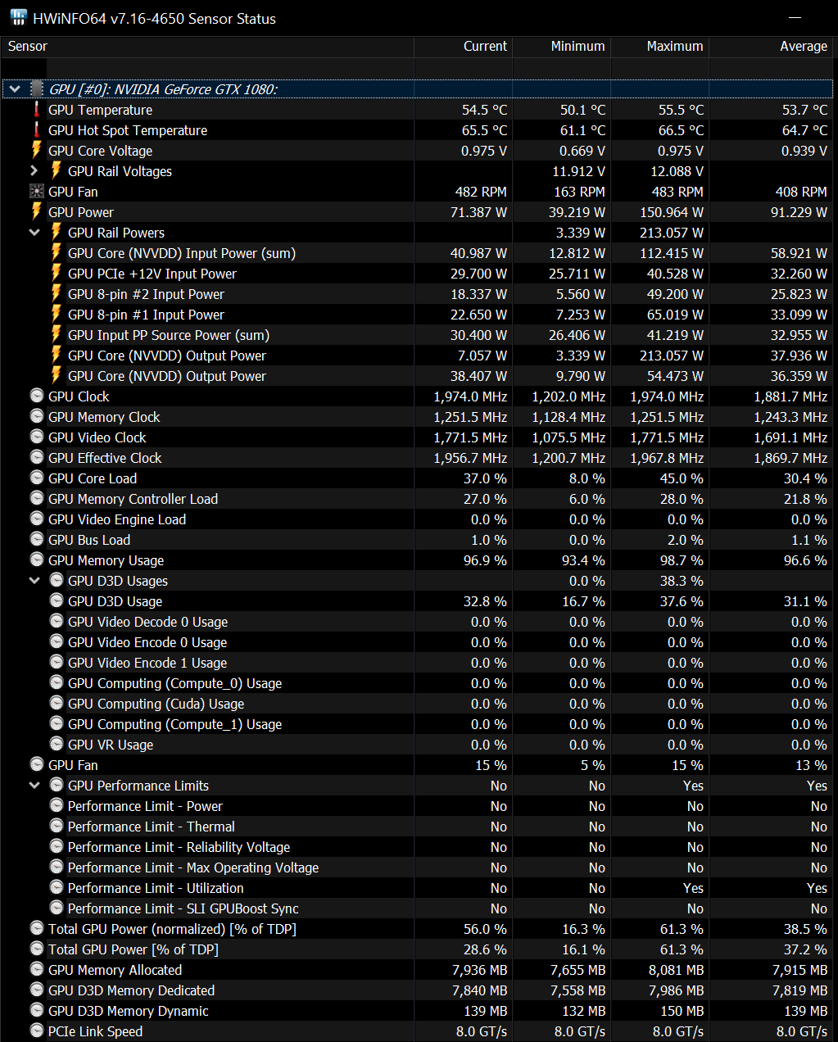Click the Minimum column header
838x1042 pixels.
click(x=562, y=47)
